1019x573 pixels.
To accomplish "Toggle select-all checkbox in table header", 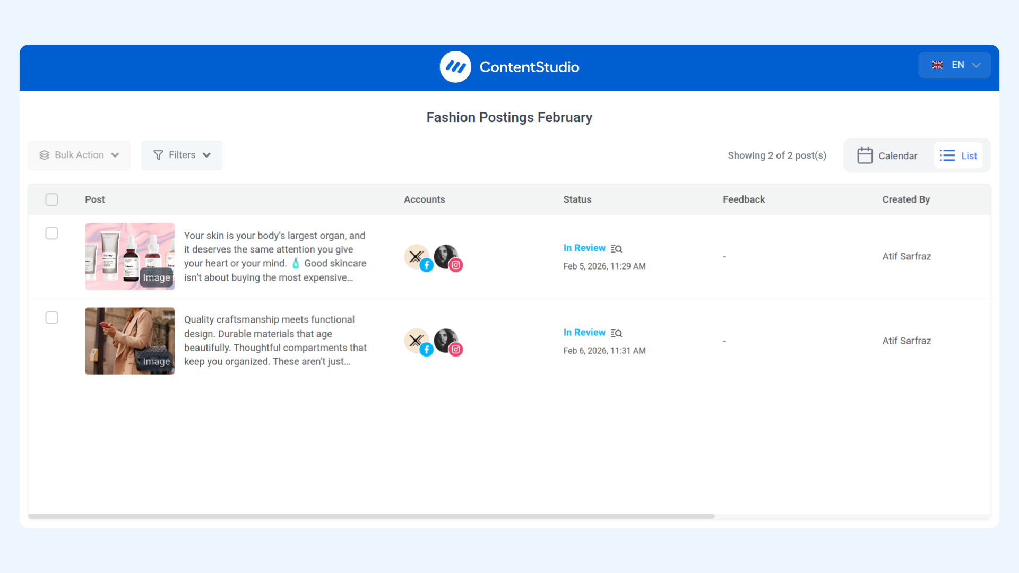I will (51, 199).
